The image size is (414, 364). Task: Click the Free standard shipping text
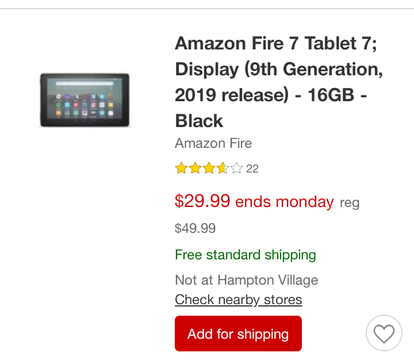click(246, 255)
